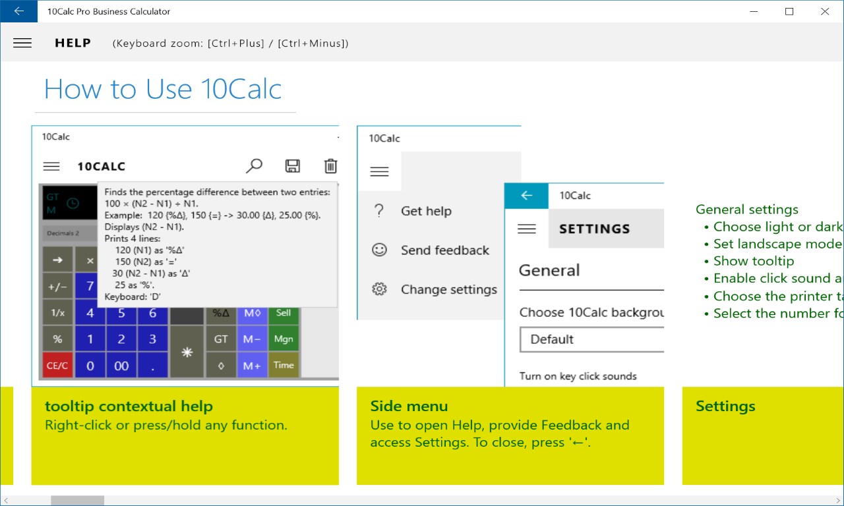Click the hamburger icon in the Settings screenshot
Screen dimensions: 844x506
(x=526, y=229)
